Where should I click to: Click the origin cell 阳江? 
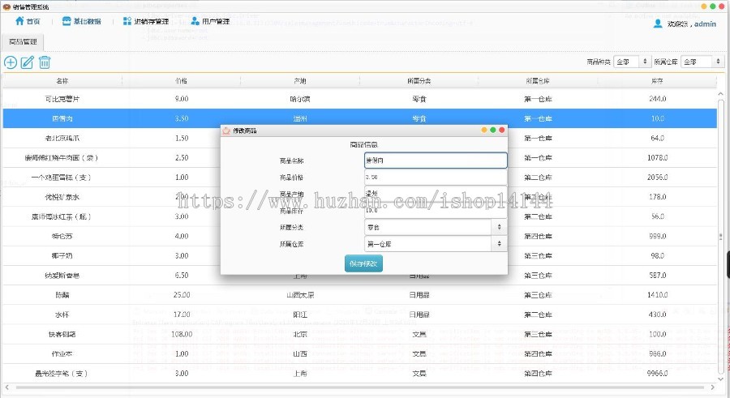click(x=300, y=315)
